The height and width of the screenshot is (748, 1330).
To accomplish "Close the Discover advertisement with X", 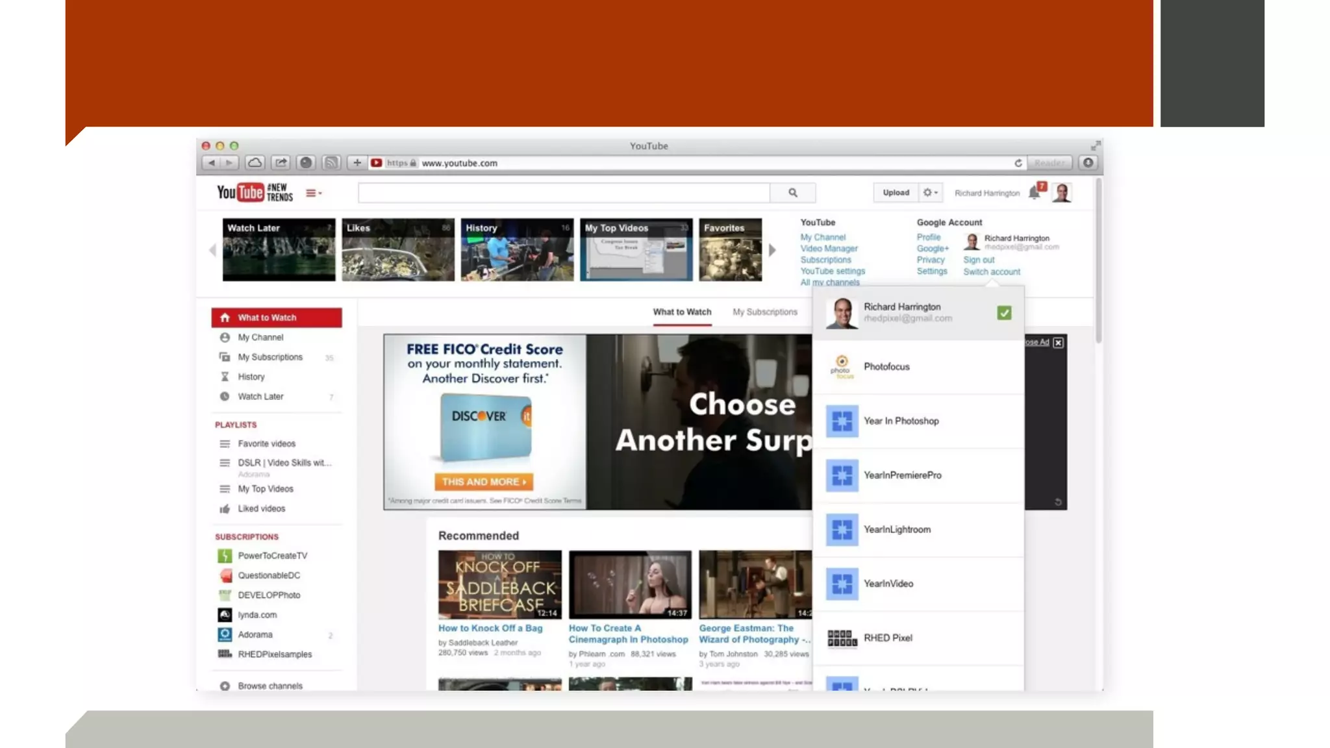I will (x=1058, y=342).
